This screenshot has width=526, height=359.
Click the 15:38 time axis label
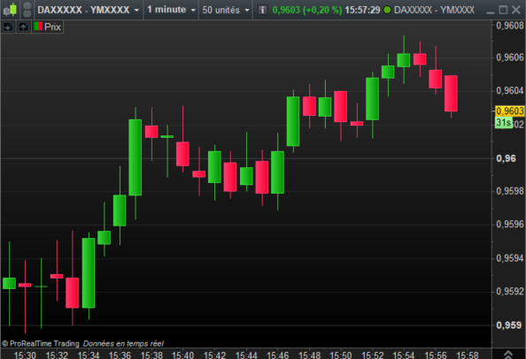[151, 355]
